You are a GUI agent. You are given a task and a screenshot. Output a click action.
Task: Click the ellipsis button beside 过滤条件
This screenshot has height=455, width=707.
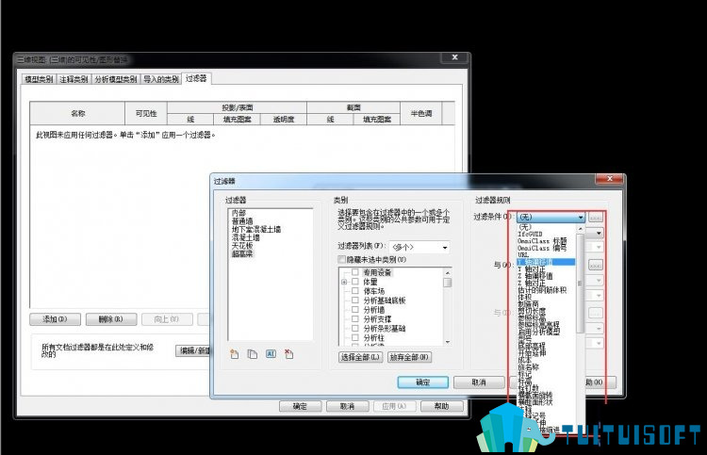click(x=596, y=218)
